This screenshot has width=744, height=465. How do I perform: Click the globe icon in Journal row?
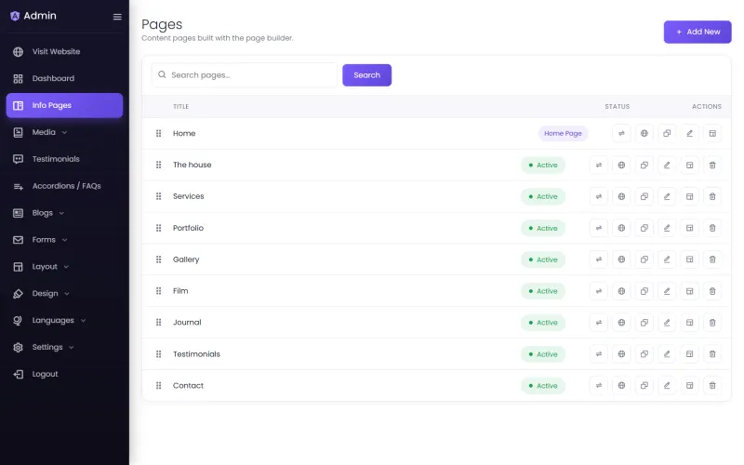621,323
